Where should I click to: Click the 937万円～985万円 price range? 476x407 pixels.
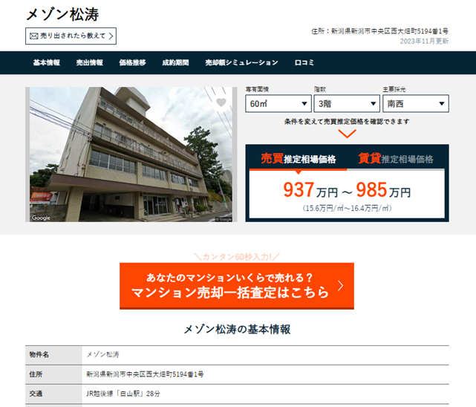point(347,190)
